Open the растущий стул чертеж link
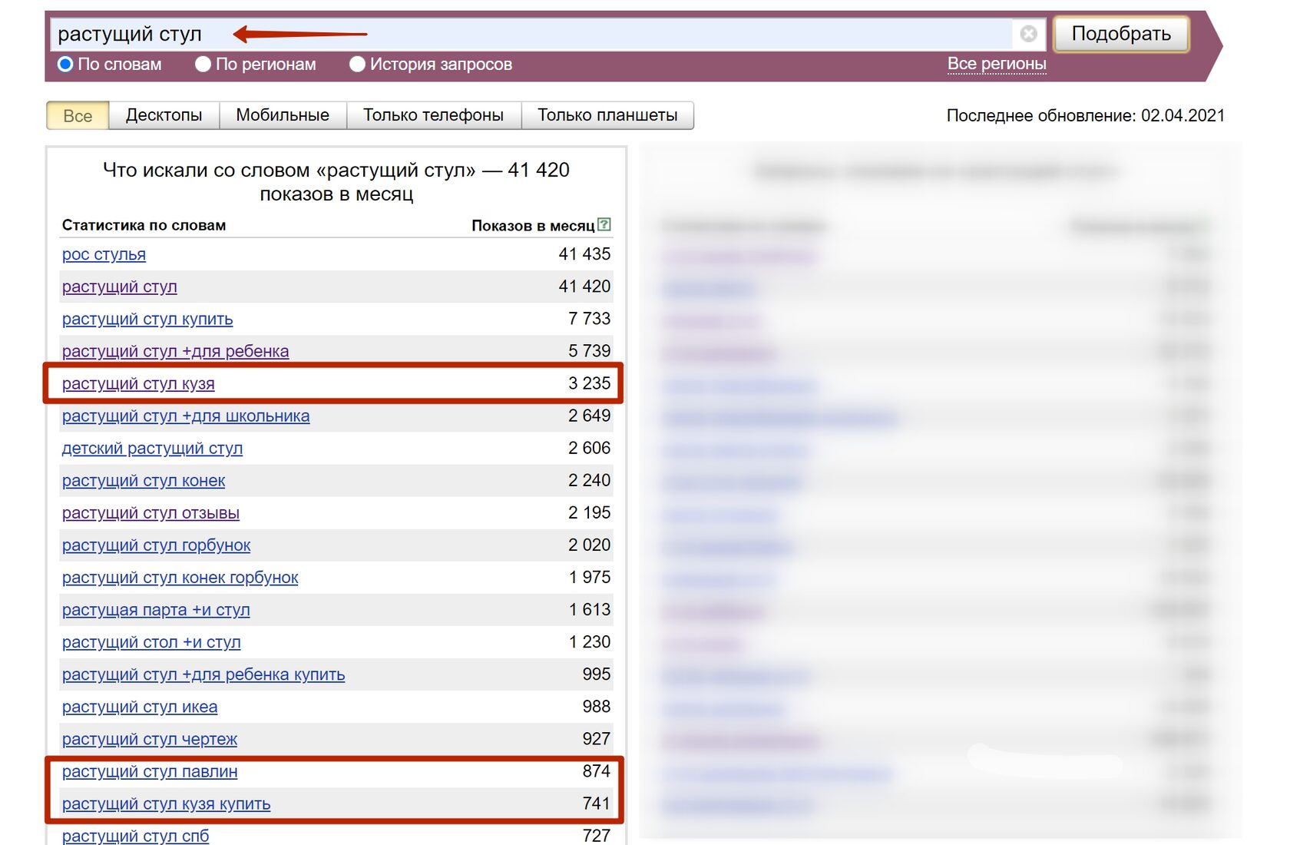This screenshot has height=845, width=1290. pos(150,738)
